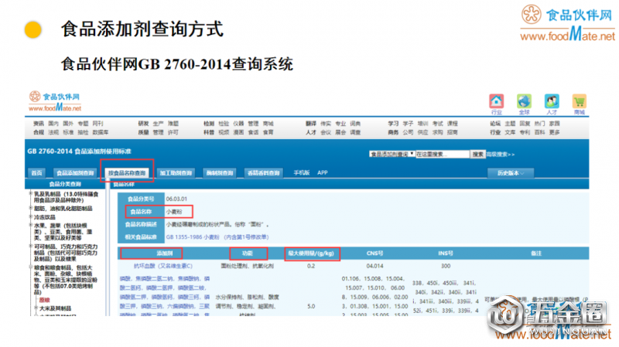The image size is (619, 347).
Task: Expand the 乳及乳制品 tree node
Action: (x=30, y=194)
